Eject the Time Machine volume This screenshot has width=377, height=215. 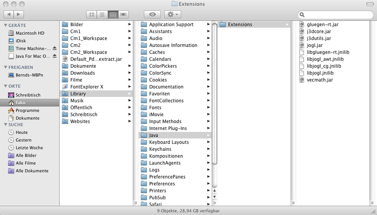point(55,48)
